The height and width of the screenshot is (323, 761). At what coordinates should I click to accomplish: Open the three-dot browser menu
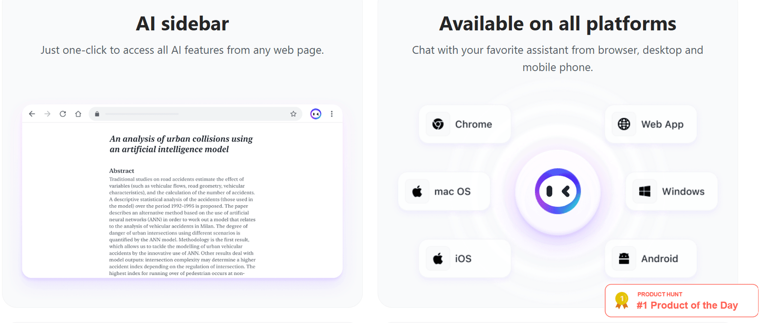point(332,114)
